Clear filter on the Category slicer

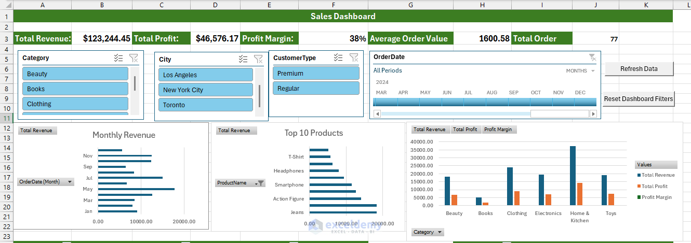[x=134, y=58]
